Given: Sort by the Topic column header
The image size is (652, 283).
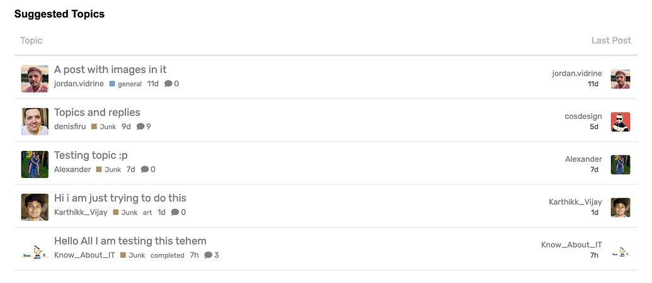Looking at the screenshot, I should [x=31, y=40].
